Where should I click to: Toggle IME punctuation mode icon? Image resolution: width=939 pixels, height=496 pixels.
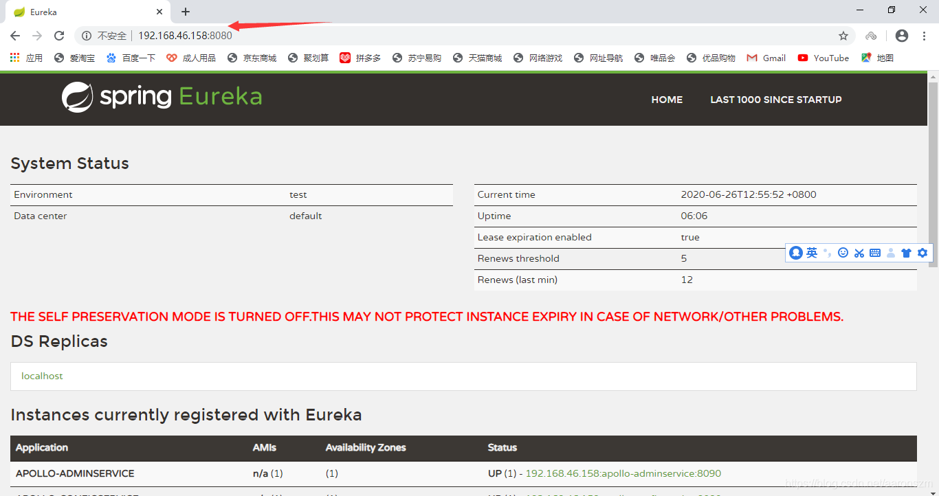click(x=828, y=253)
